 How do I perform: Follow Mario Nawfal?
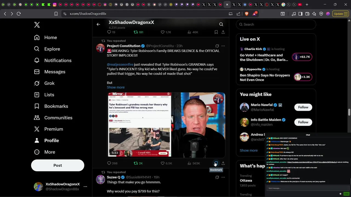pyautogui.click(x=303, y=107)
